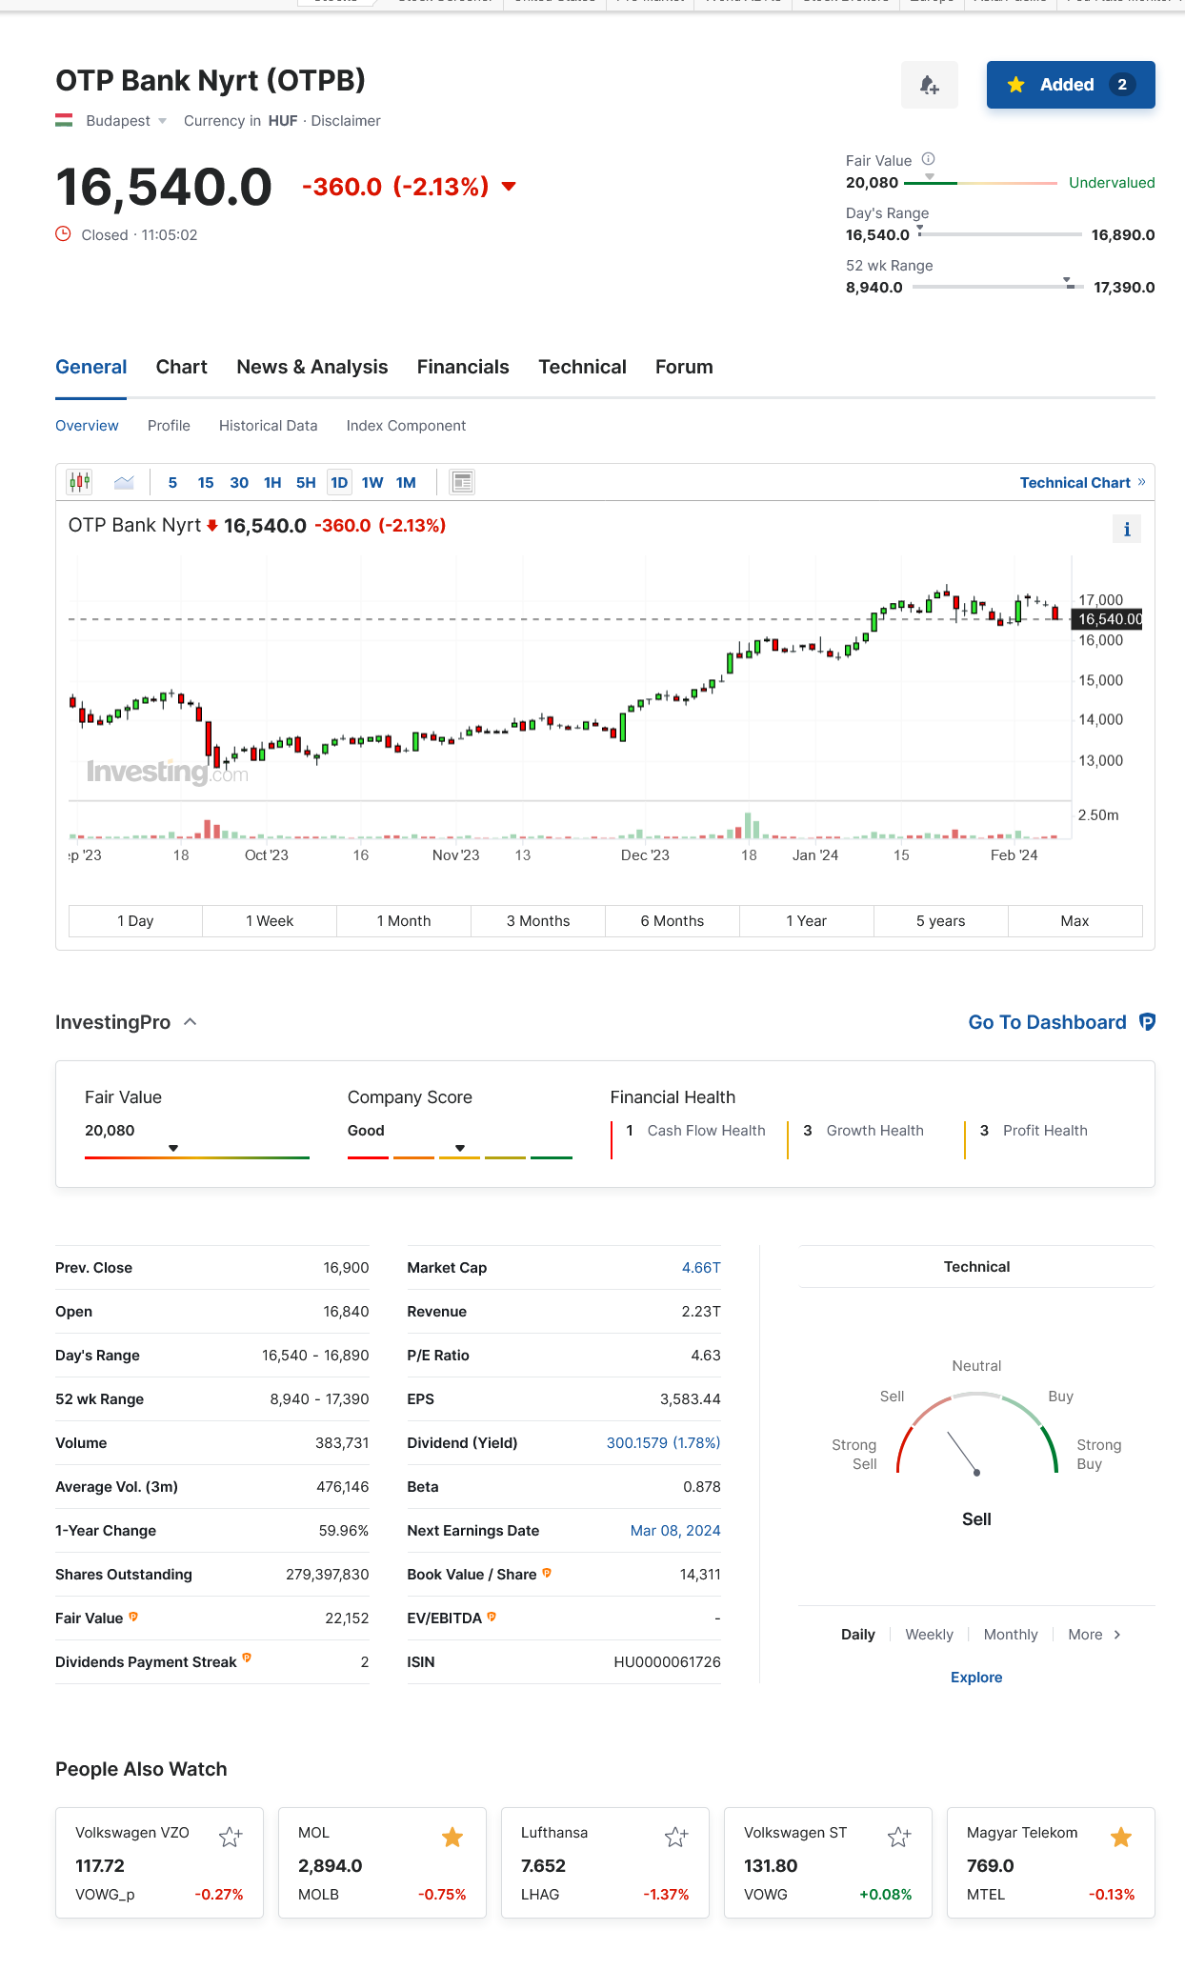Click the Fair Value gauge bar in InvestingPro
1185x1970 pixels.
pos(196,1156)
